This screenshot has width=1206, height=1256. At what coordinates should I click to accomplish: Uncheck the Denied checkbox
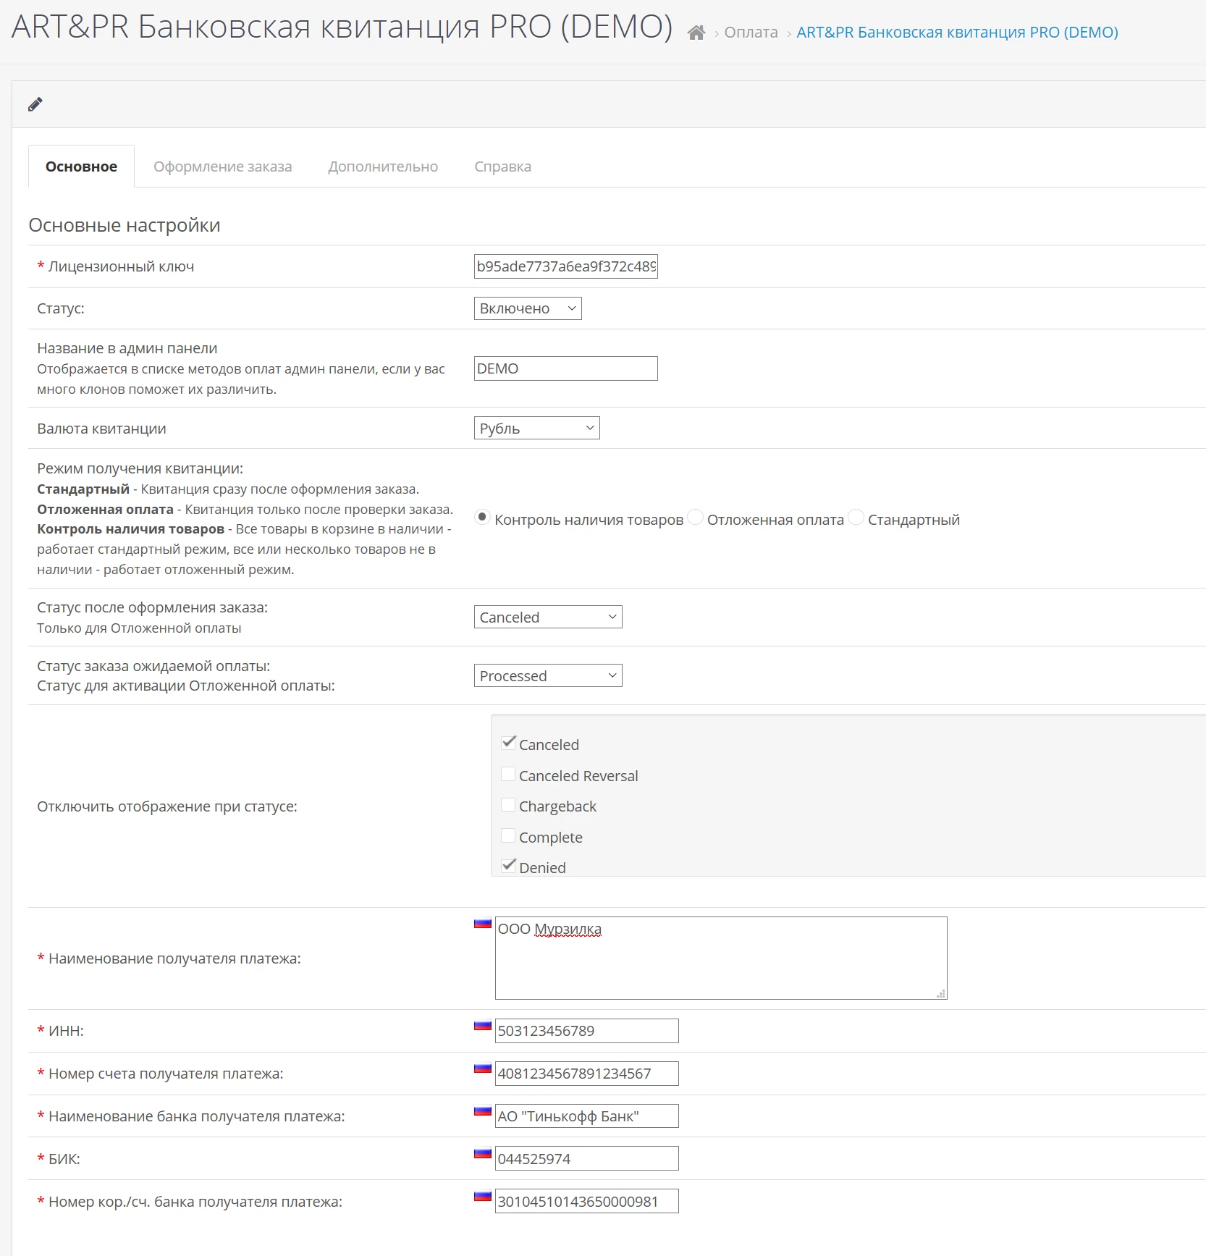[508, 866]
